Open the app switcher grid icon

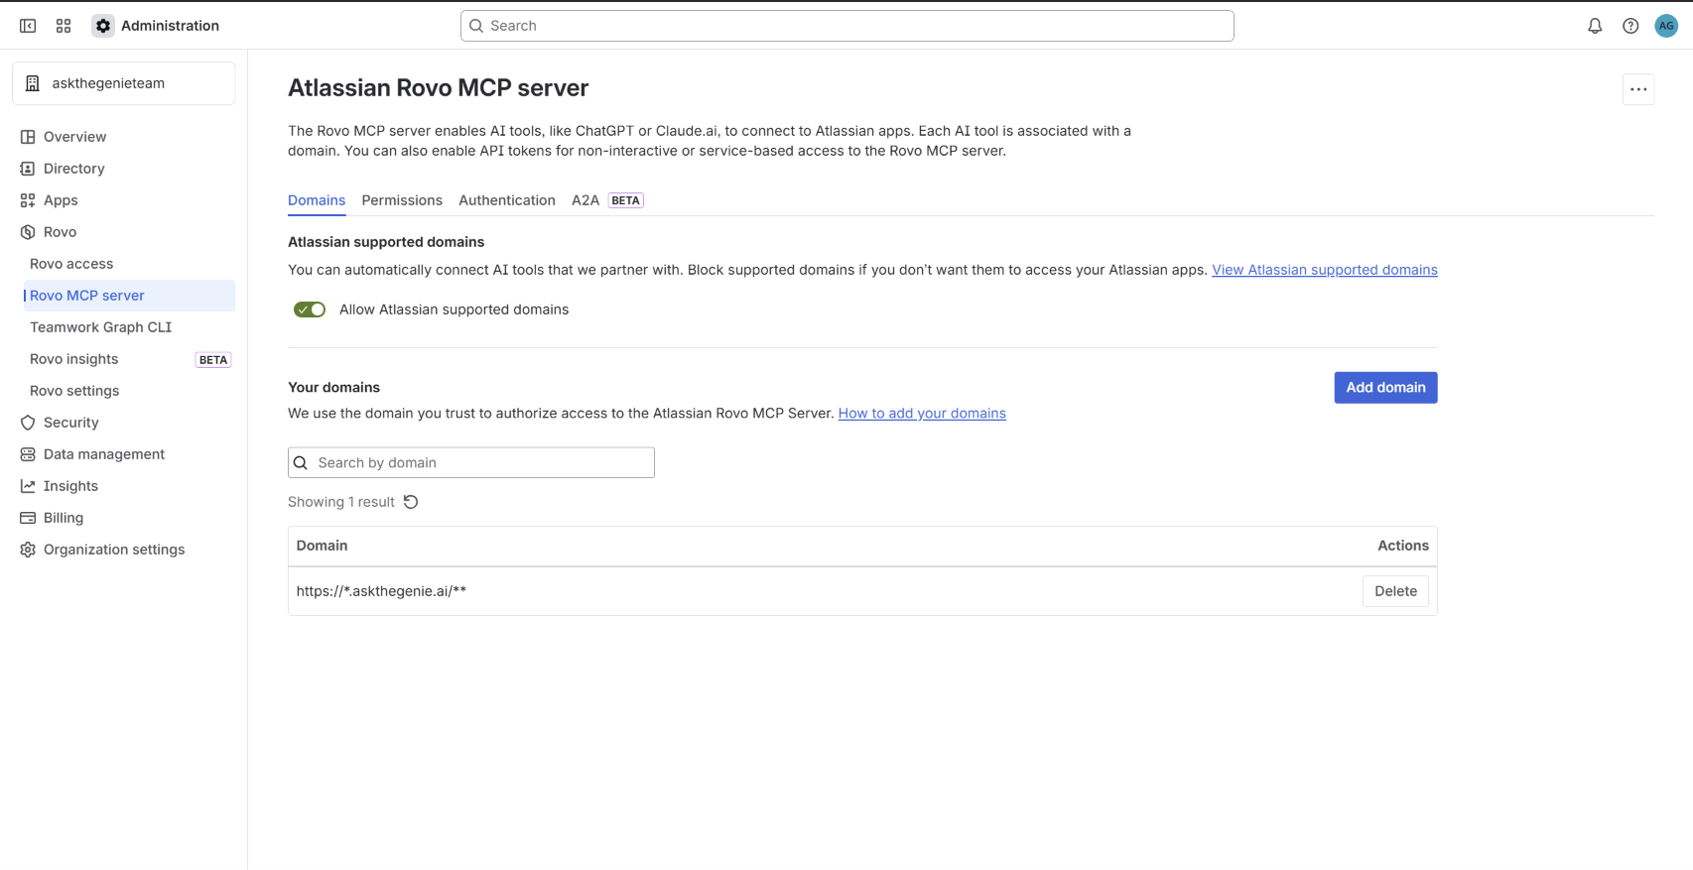[64, 26]
